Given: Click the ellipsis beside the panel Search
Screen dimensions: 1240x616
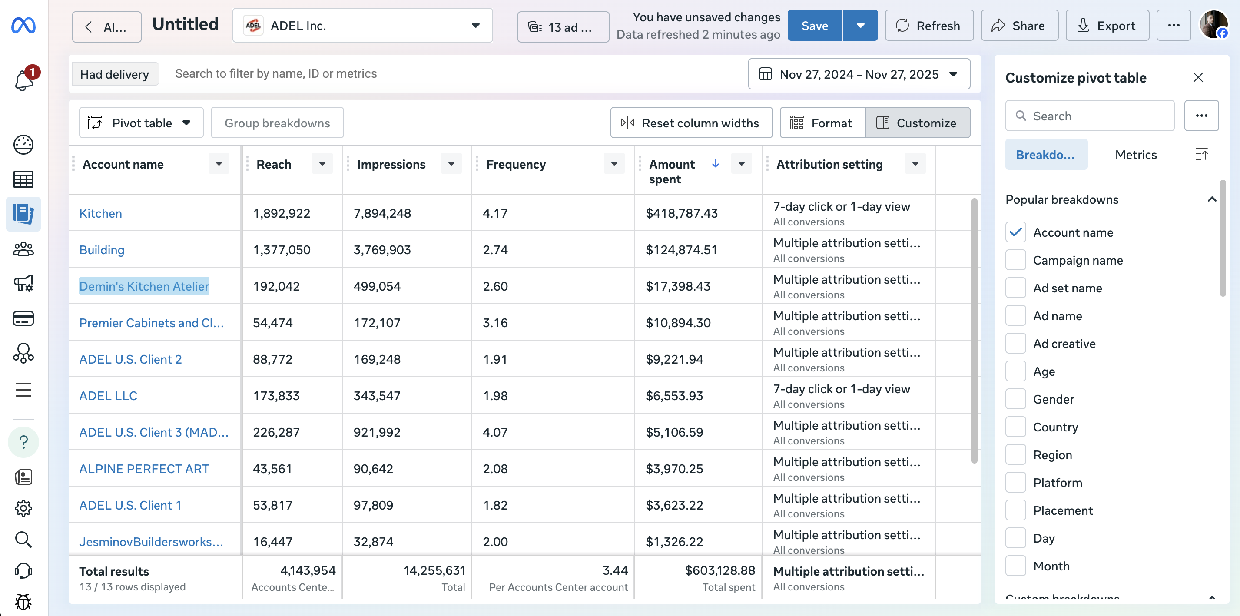Looking at the screenshot, I should click(x=1201, y=116).
